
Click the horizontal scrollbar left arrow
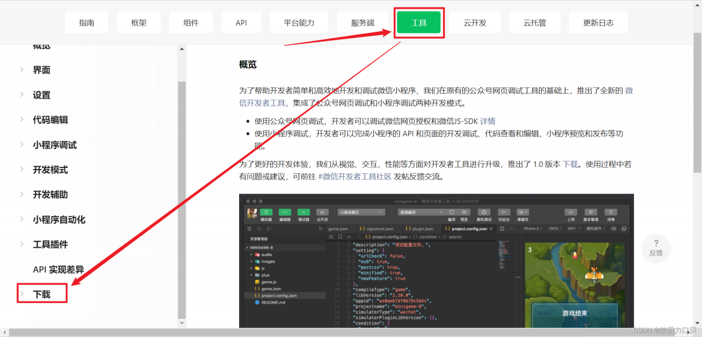tap(4, 333)
